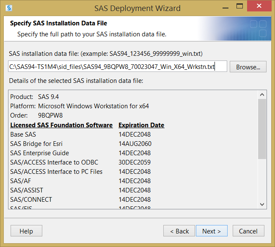Close the SAS Deployment Wizard window
The height and width of the screenshot is (247, 275).
(259, 6)
